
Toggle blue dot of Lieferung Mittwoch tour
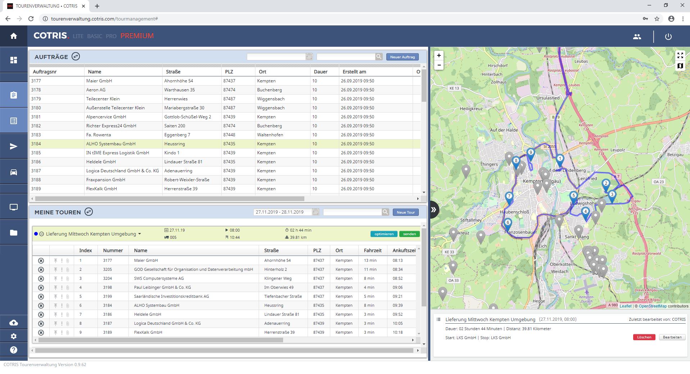[36, 234]
